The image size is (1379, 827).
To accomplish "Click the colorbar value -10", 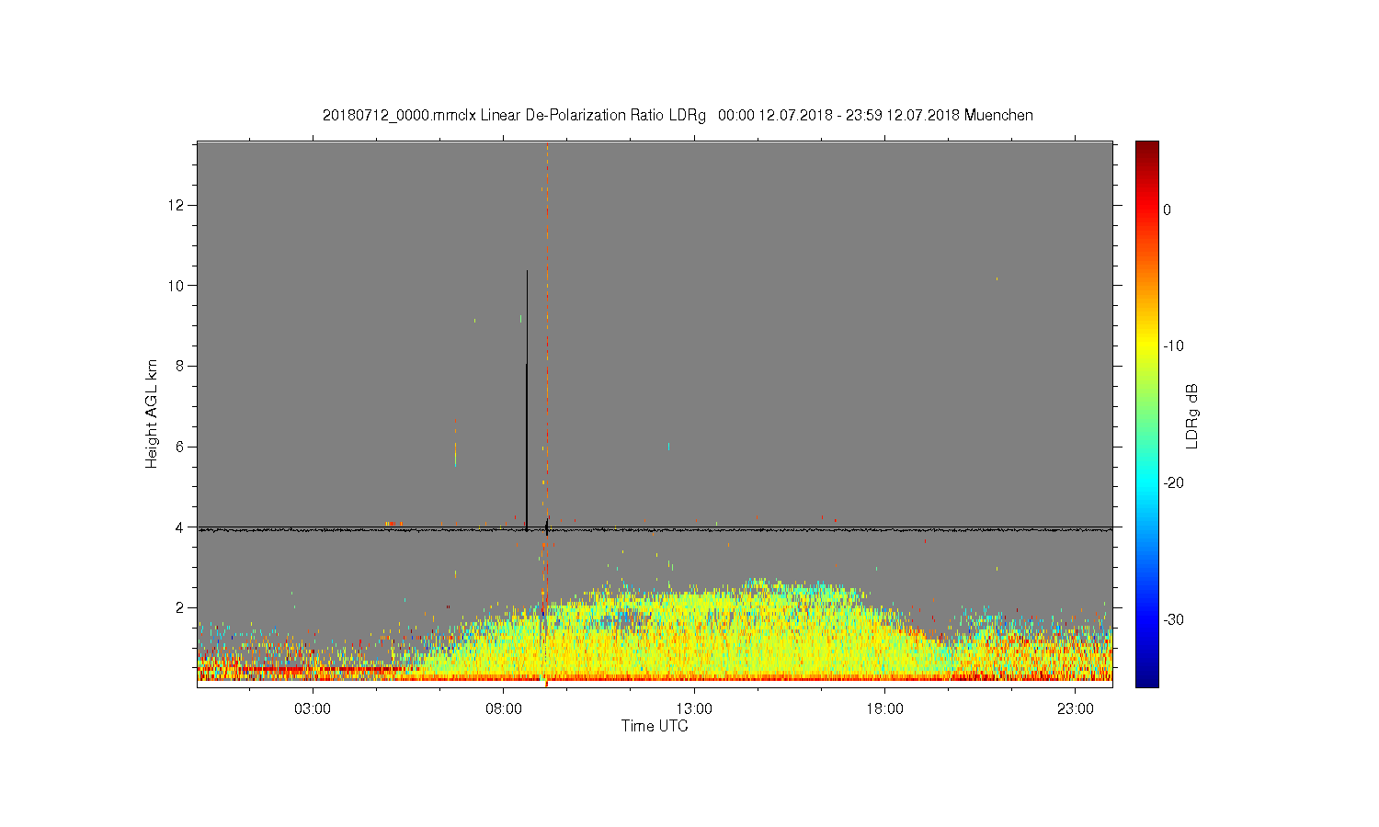I will coord(1173,346).
